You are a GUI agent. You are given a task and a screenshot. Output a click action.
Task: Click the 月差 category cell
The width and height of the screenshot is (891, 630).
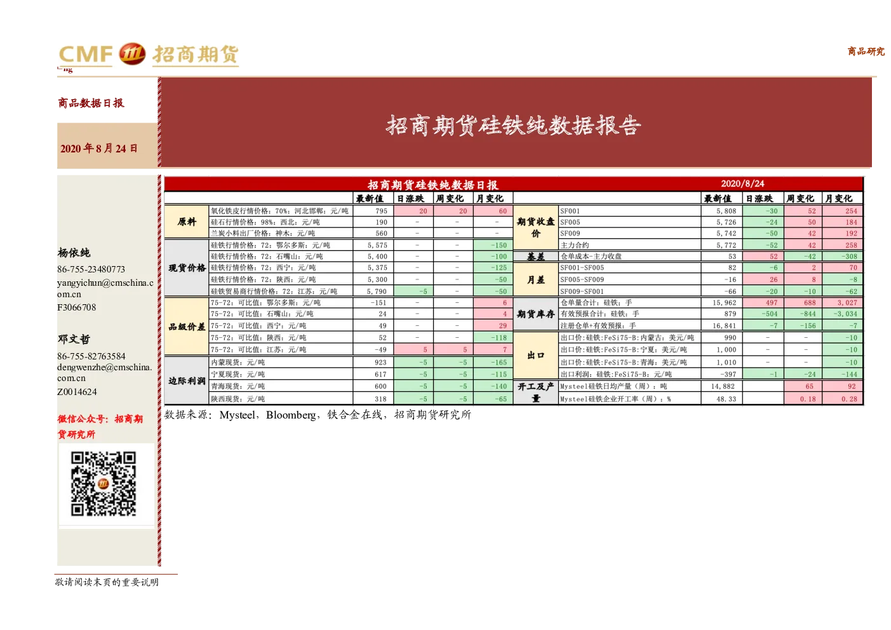tap(535, 279)
